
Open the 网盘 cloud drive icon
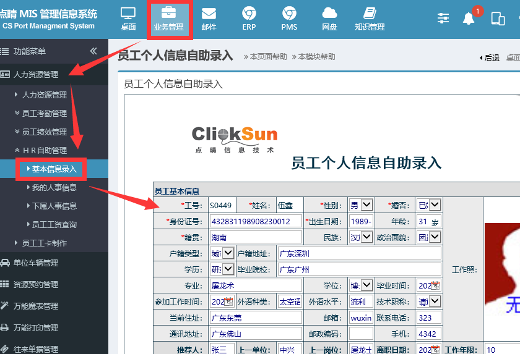[x=329, y=18]
